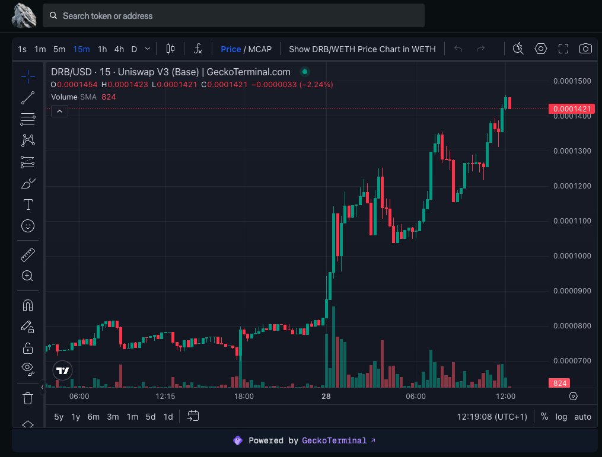The image size is (602, 457).
Task: Set date range to 5y
Action: coord(59,417)
